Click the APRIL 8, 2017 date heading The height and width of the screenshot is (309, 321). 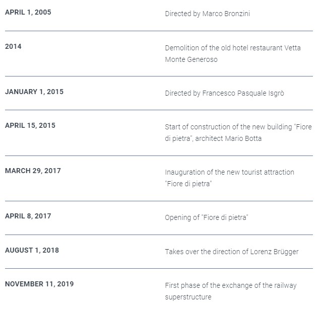pyautogui.click(x=28, y=216)
